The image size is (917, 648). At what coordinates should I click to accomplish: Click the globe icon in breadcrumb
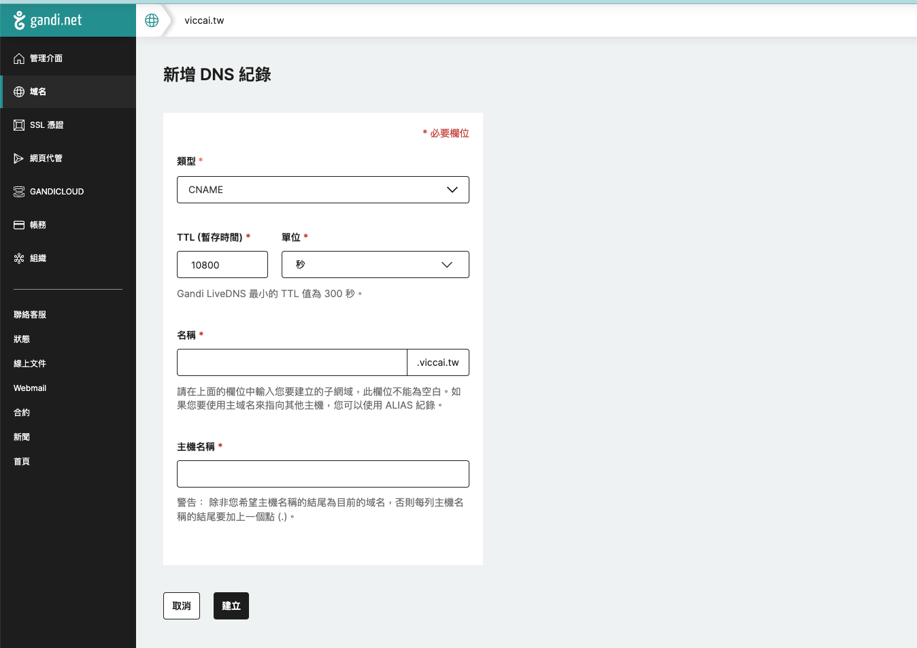(x=152, y=20)
